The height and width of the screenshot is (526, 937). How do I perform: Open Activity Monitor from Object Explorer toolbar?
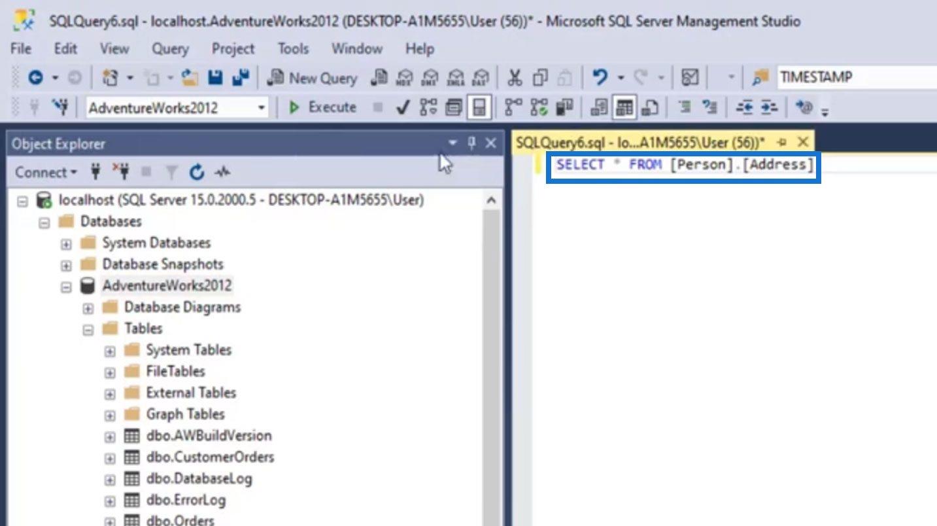tap(223, 172)
